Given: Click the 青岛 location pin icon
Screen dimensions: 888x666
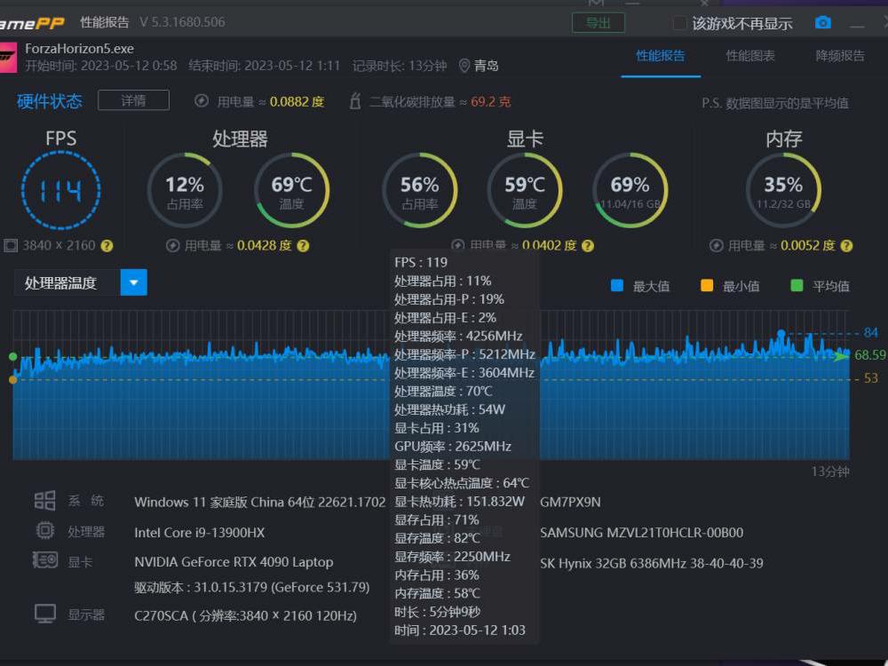Looking at the screenshot, I should [x=464, y=66].
